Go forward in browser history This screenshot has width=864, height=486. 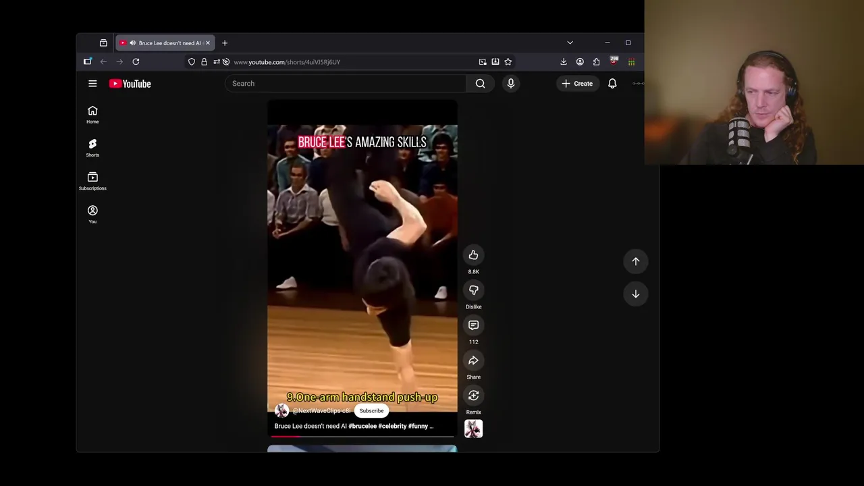coord(119,62)
